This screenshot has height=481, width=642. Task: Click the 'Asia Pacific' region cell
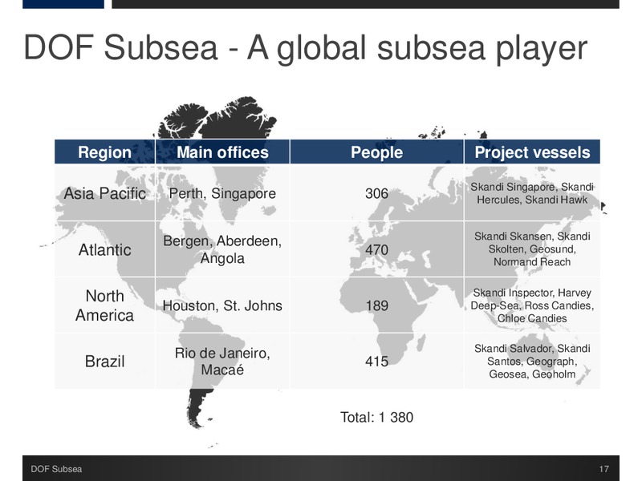(x=105, y=193)
